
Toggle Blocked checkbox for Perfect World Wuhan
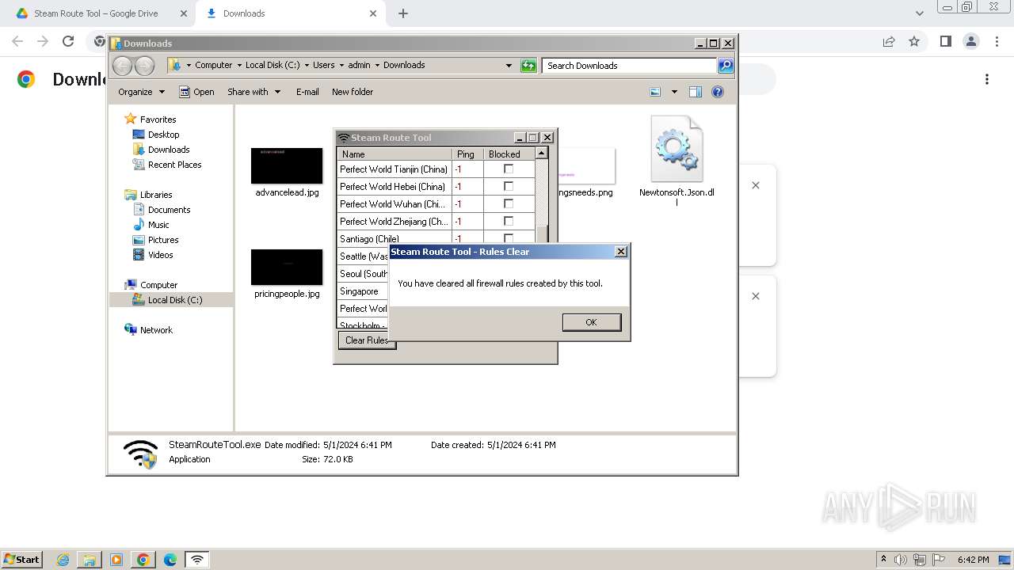coord(509,203)
